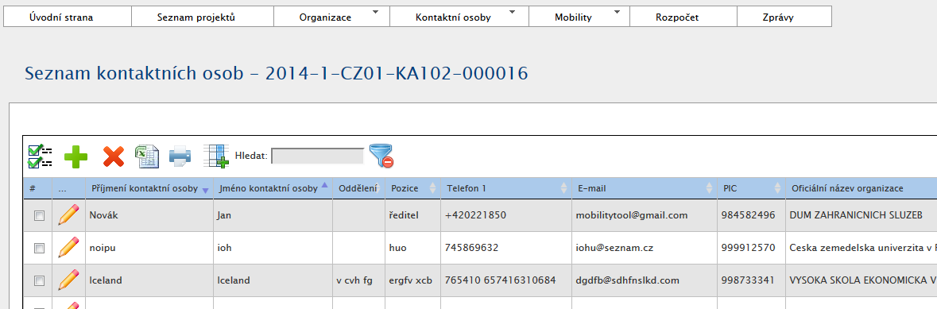Add a new contact with green plus
The width and height of the screenshot is (937, 309).
76,156
